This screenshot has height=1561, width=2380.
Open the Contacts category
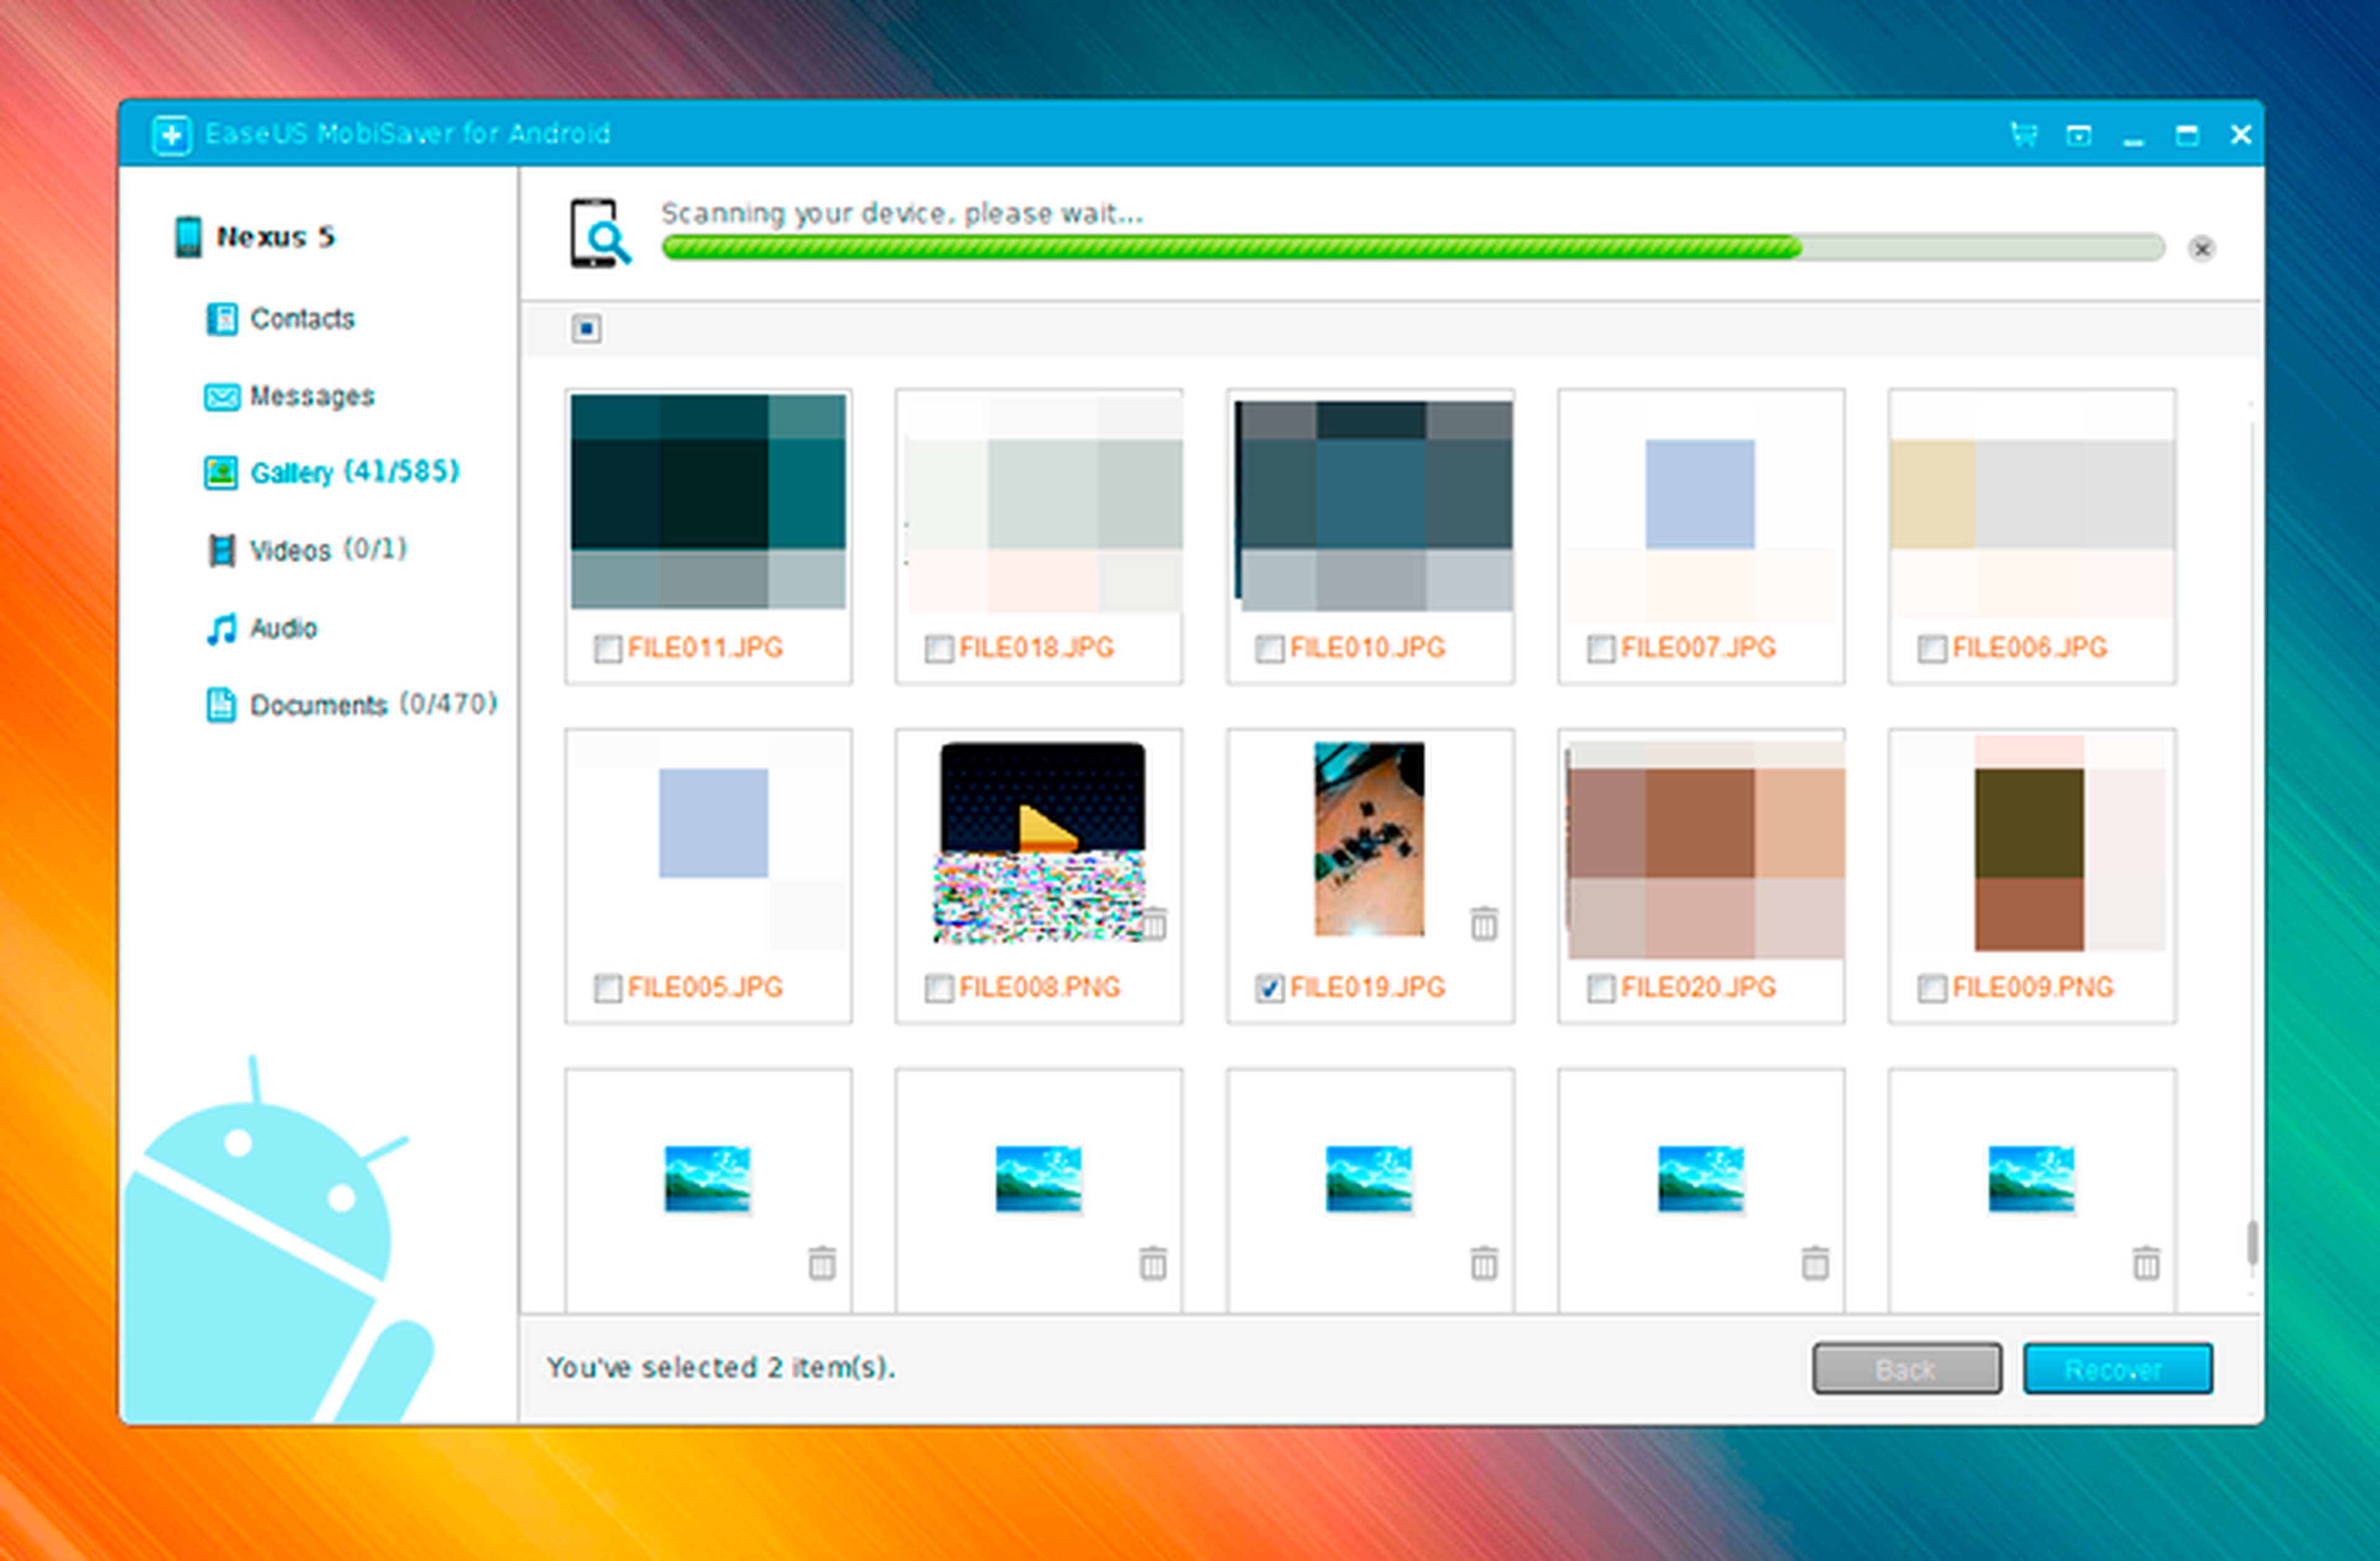pyautogui.click(x=280, y=319)
